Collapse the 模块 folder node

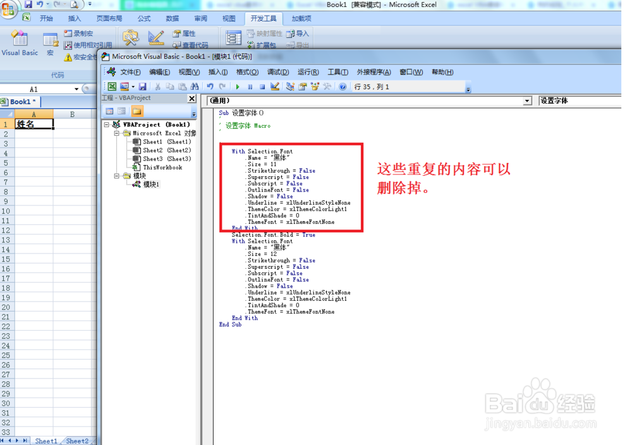(116, 176)
